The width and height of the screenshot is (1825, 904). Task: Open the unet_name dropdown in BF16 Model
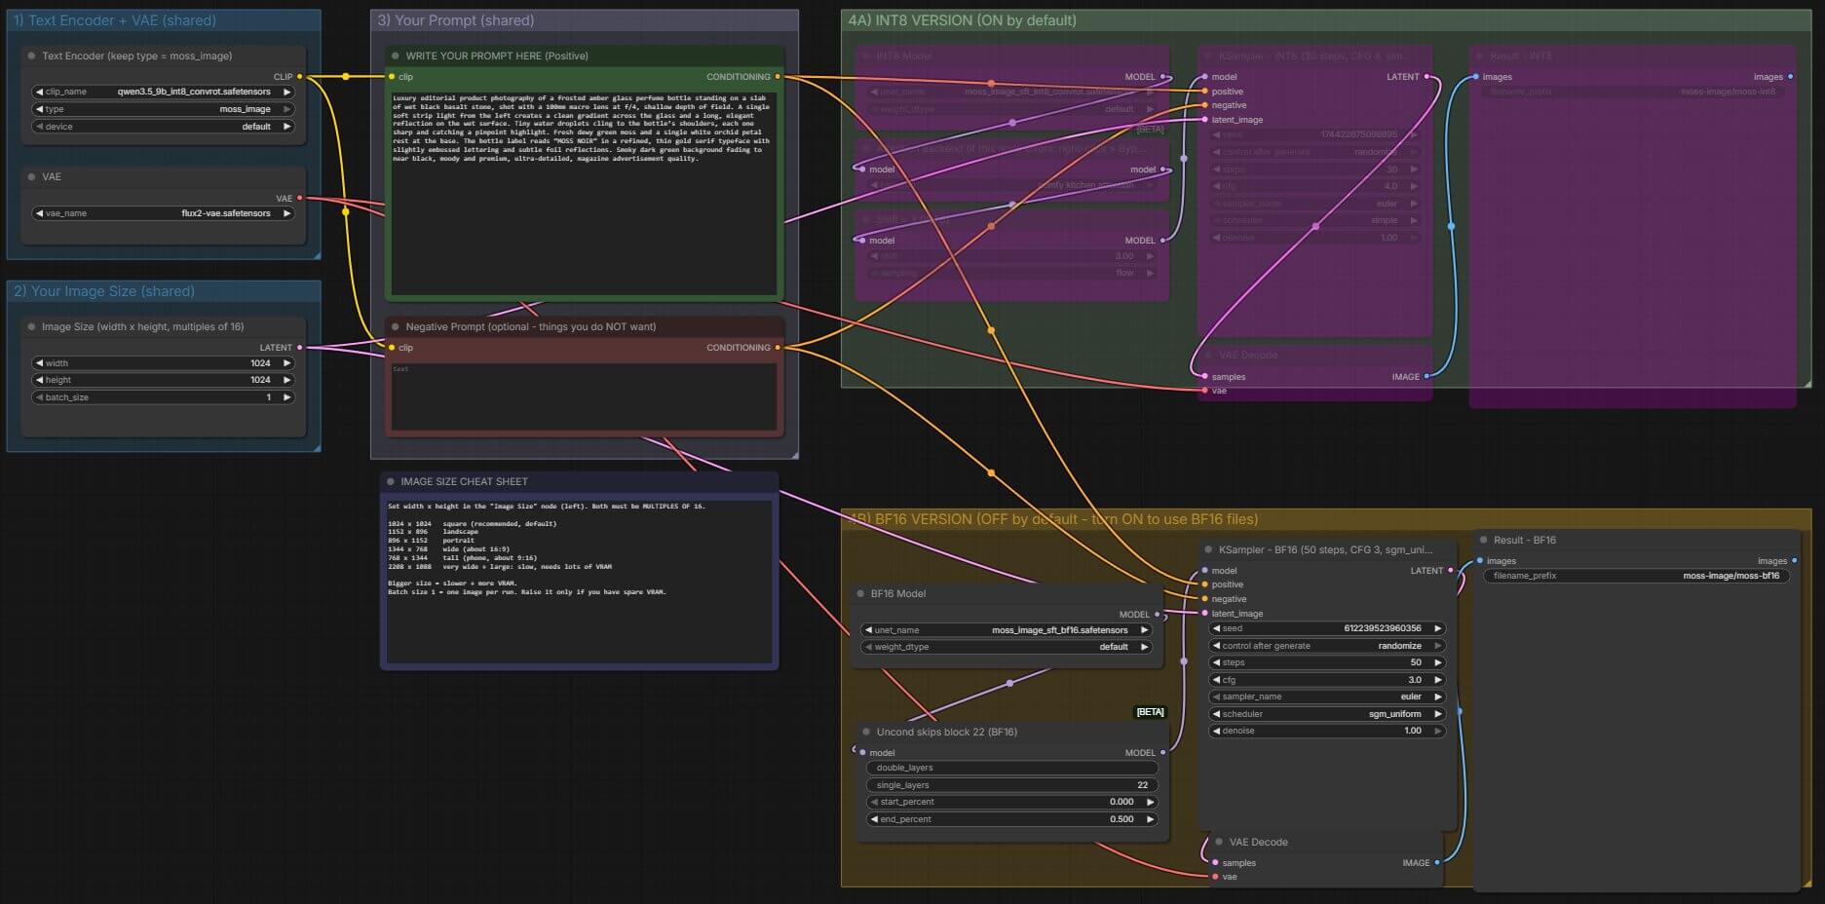click(1007, 630)
